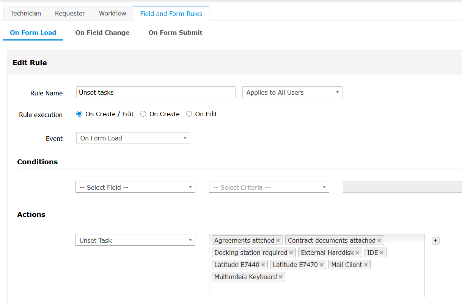Remove 'Contract documents attached' tag
462x304 pixels.
tap(379, 241)
